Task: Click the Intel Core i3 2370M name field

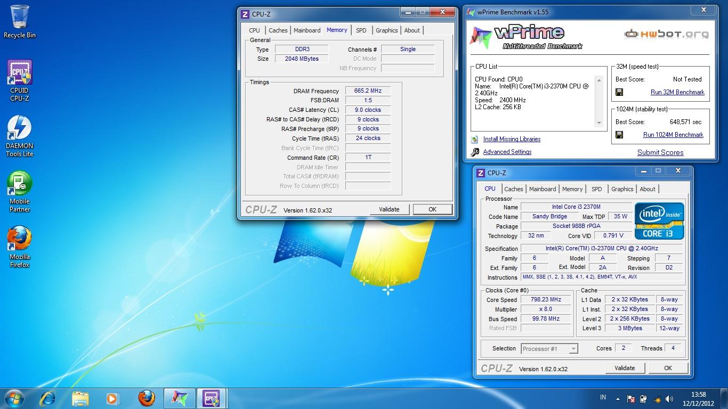Action: tap(576, 207)
